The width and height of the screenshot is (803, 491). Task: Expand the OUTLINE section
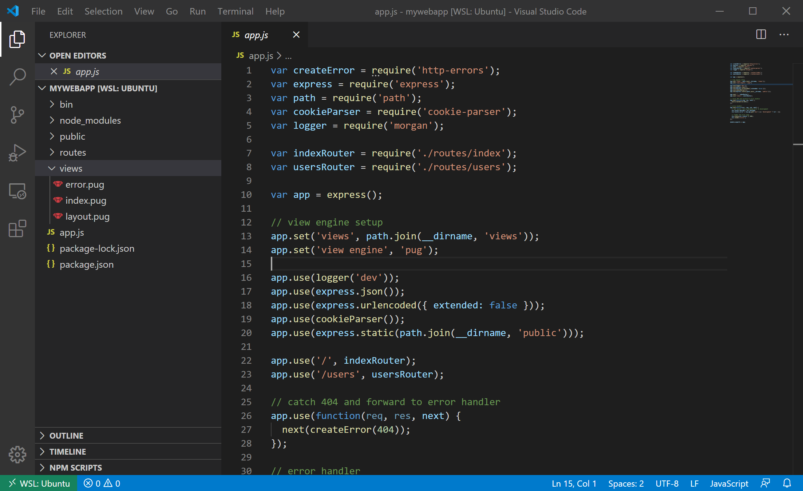point(66,435)
